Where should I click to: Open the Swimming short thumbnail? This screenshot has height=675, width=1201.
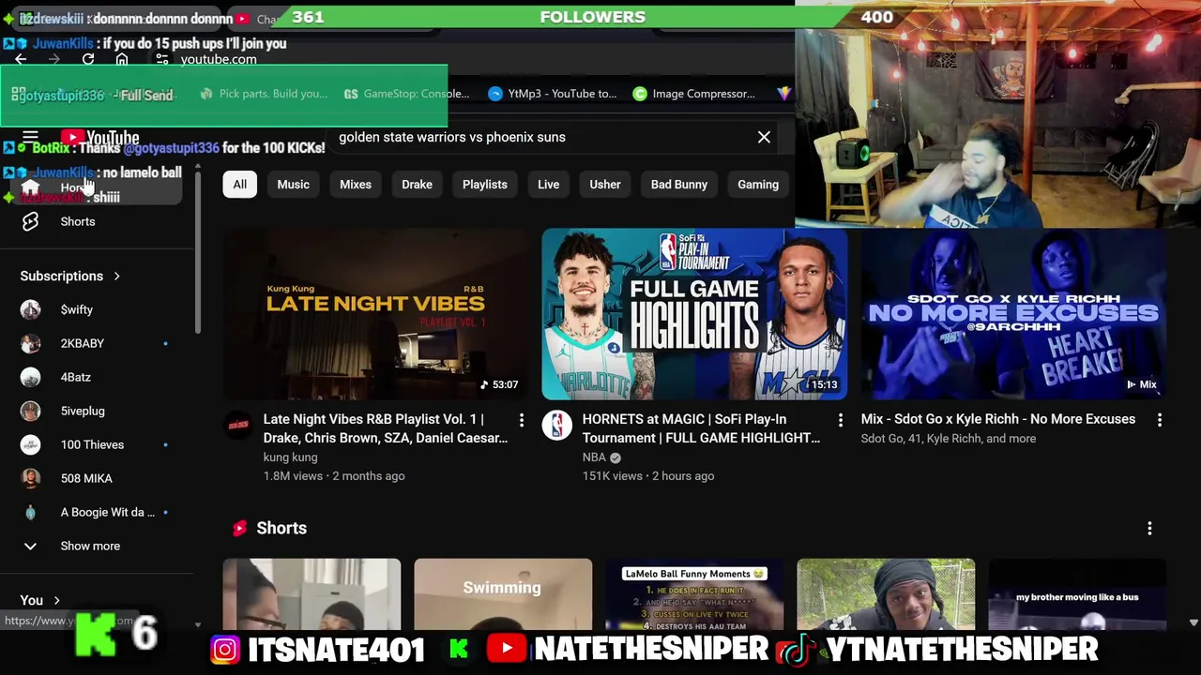click(x=503, y=594)
